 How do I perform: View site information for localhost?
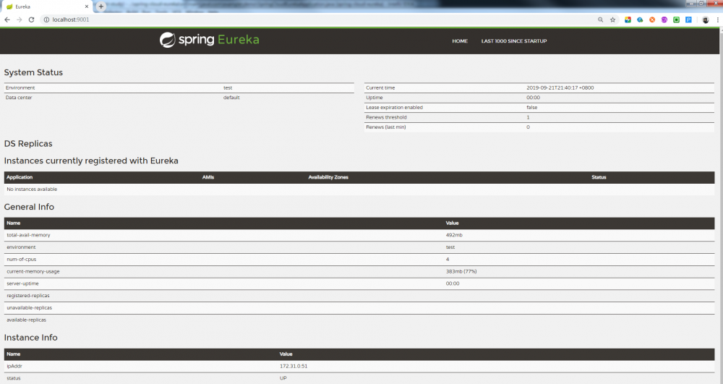pyautogui.click(x=46, y=20)
